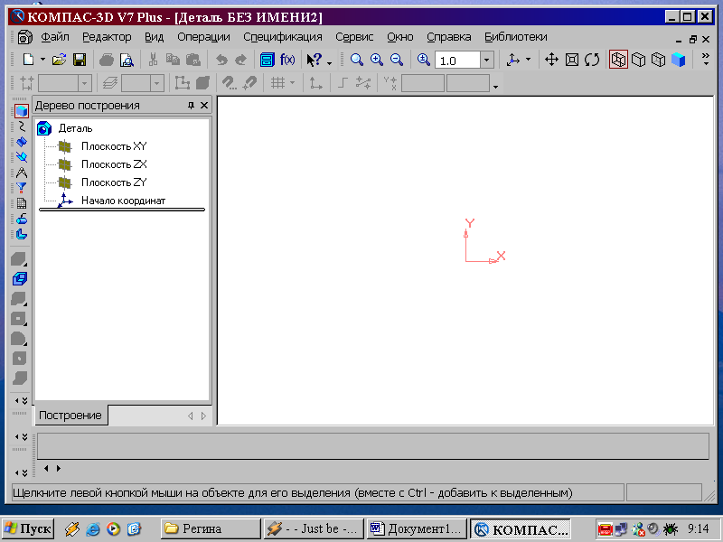
Task: Enable thin hidden lines display mode
Action: 659,60
